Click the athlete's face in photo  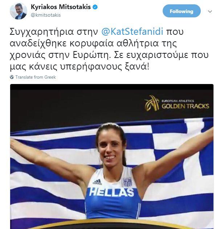click(111, 147)
